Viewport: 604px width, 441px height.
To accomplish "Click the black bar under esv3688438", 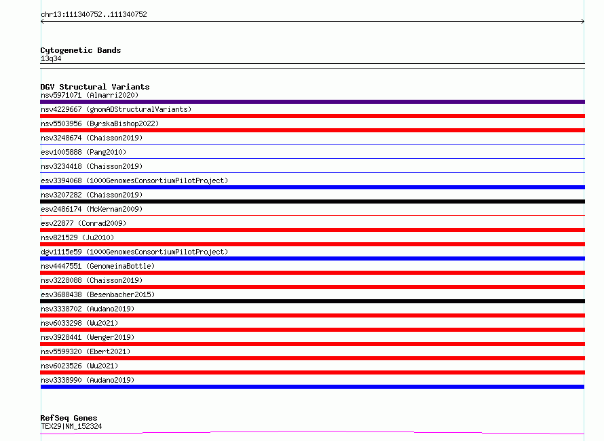I will pyautogui.click(x=312, y=301).
